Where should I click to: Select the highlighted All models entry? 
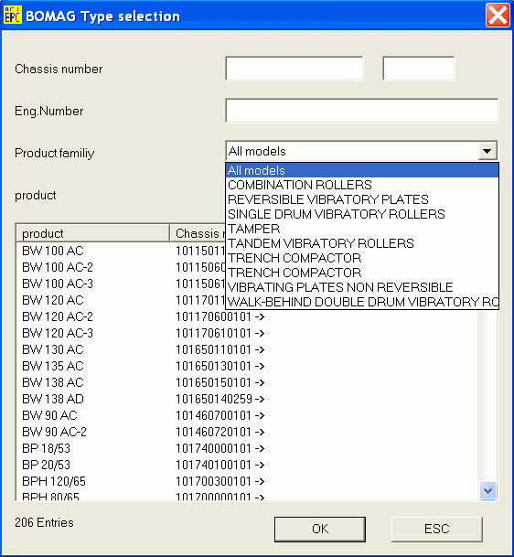click(x=362, y=170)
